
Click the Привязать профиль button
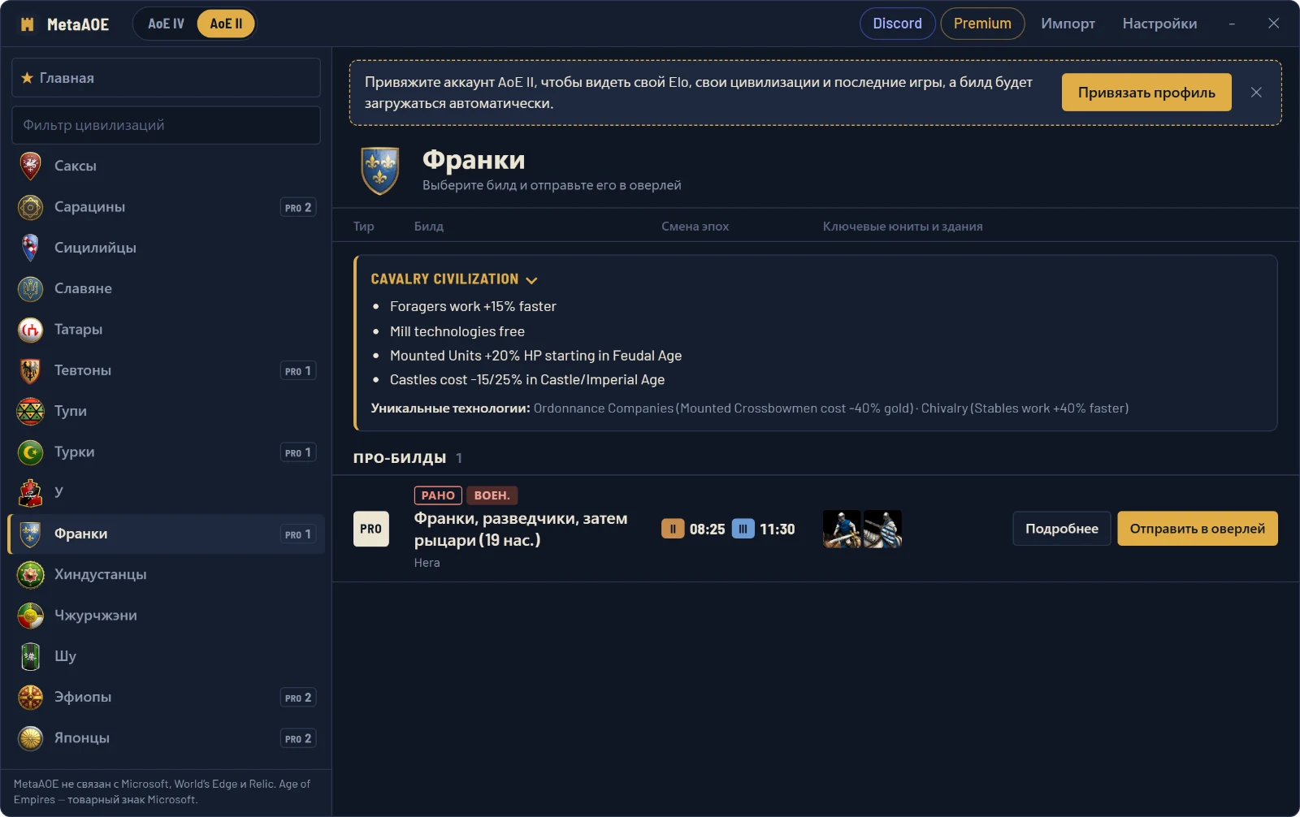point(1146,93)
